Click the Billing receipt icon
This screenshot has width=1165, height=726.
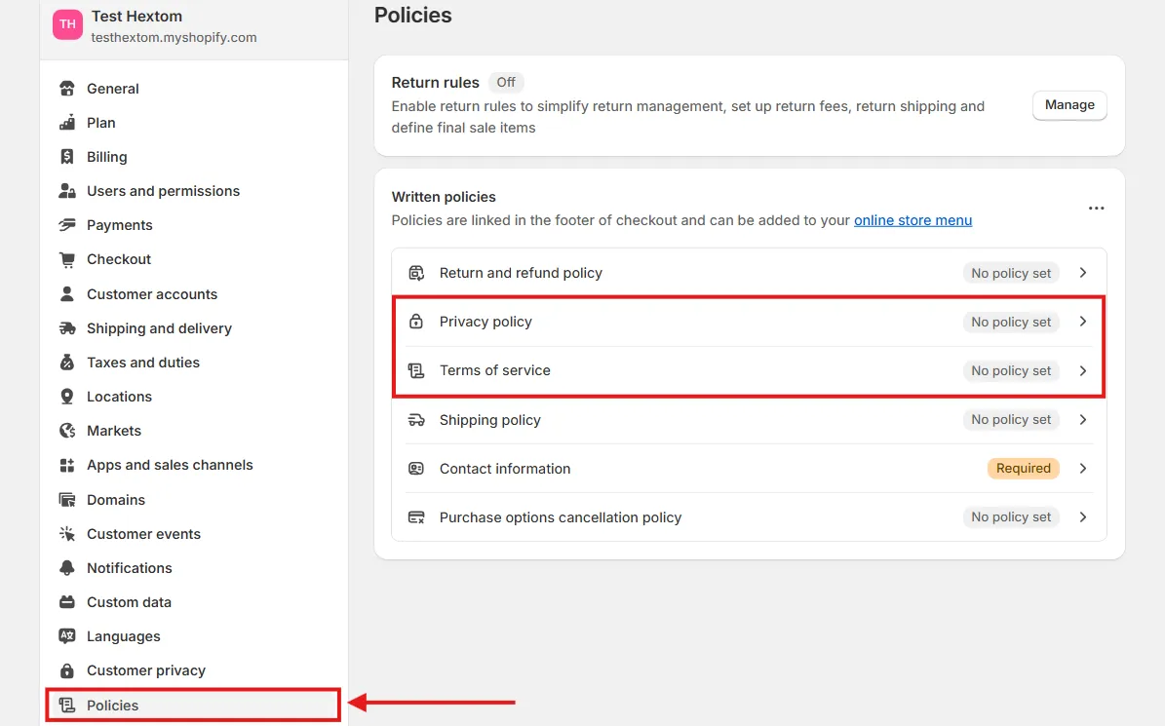point(67,157)
